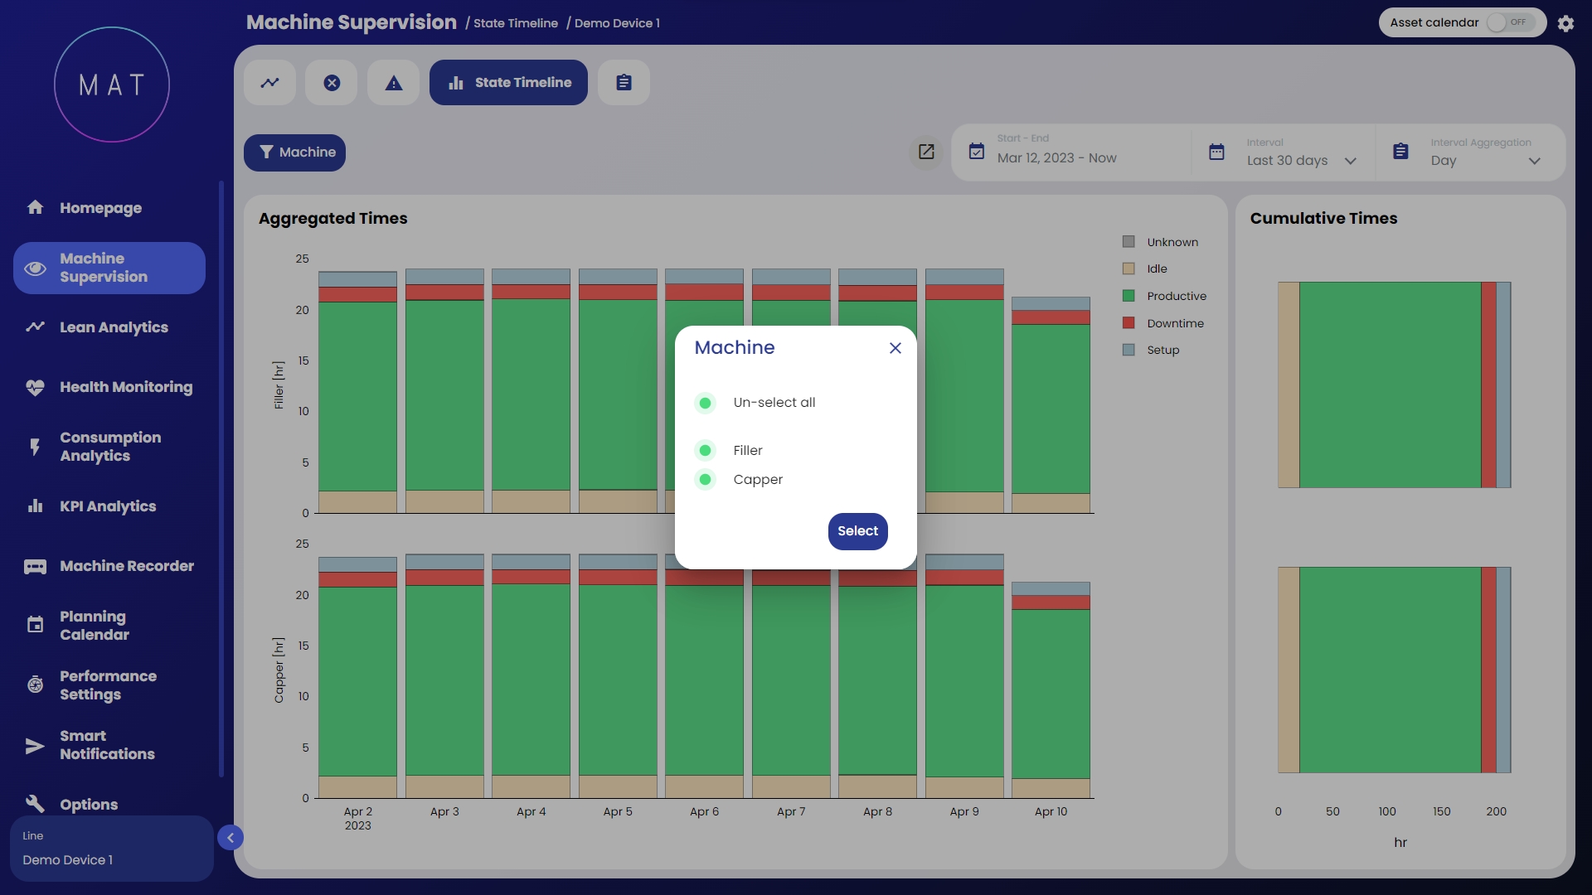Collapse sidebar with left chevron button
1592x895 pixels.
point(231,838)
